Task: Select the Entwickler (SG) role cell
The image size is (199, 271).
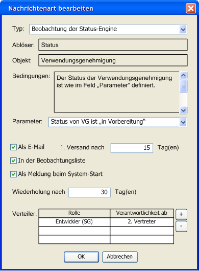Action: 74,222
